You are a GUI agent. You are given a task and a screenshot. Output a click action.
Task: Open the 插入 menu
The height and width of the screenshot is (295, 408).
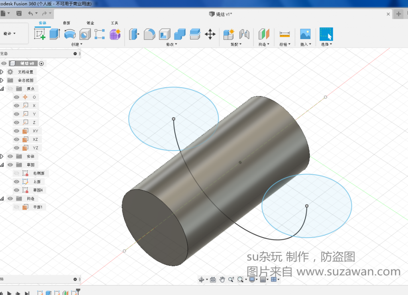(x=306, y=44)
